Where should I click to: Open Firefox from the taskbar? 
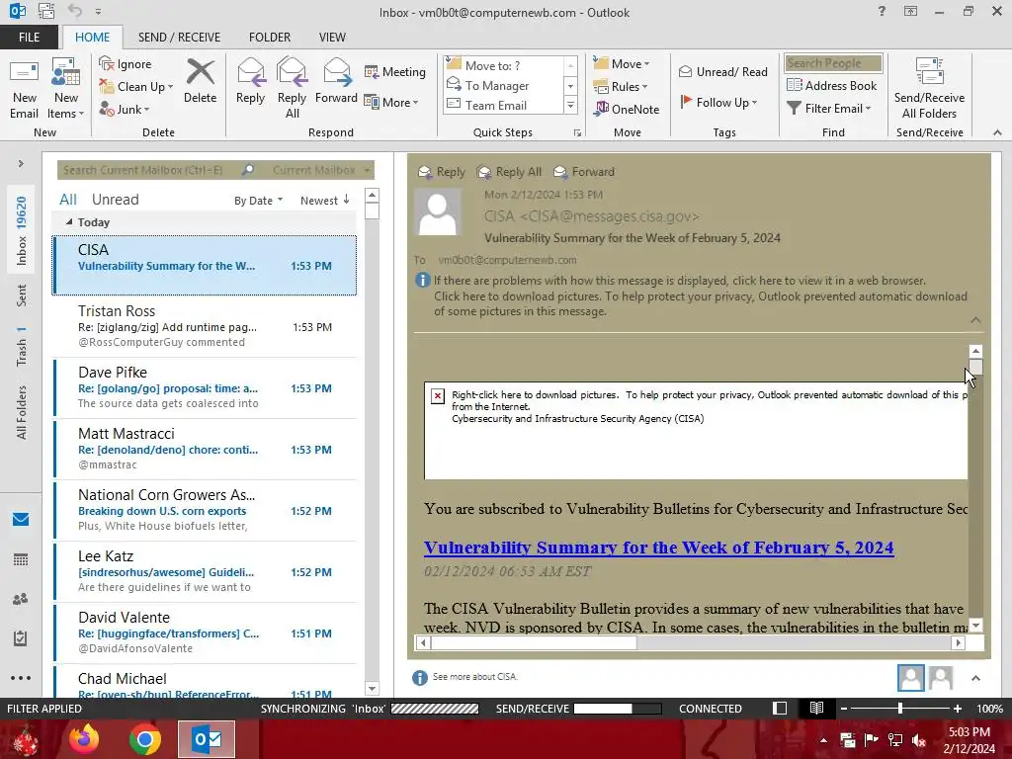pos(84,739)
